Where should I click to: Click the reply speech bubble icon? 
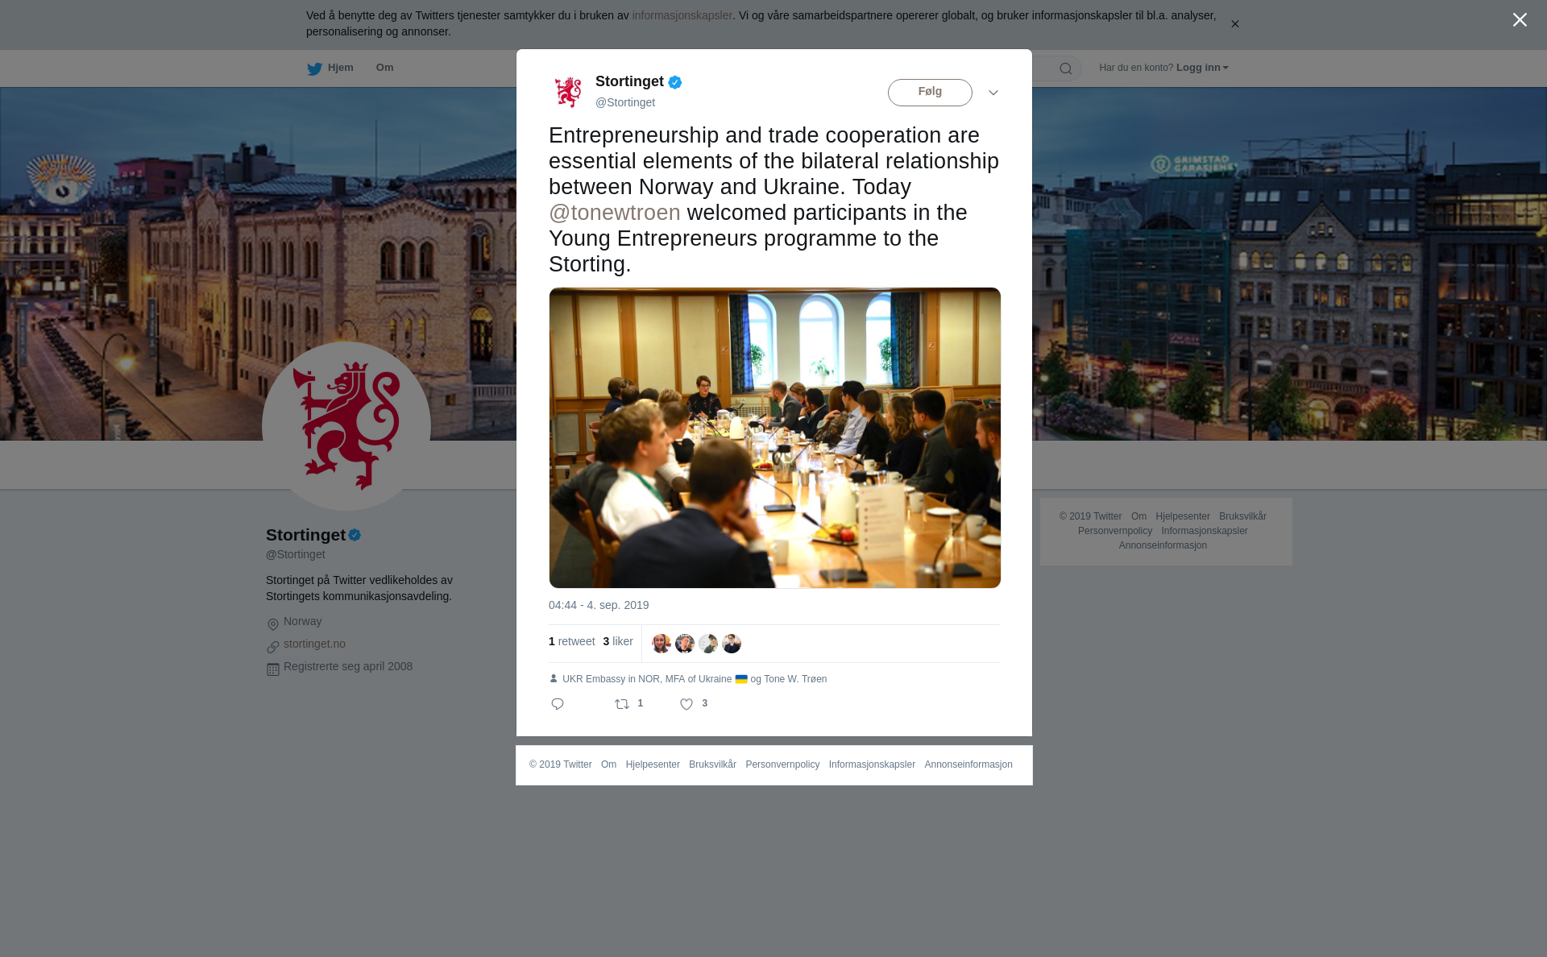[x=558, y=704]
